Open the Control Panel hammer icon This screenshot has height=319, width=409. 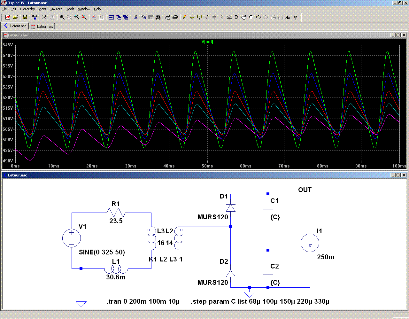tap(35, 17)
